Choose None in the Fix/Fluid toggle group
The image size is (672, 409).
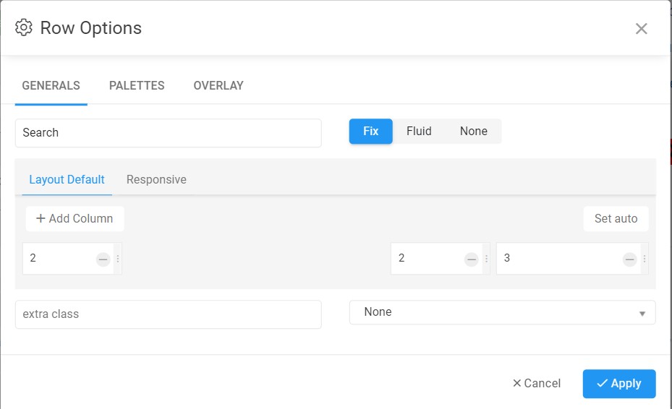pos(474,132)
